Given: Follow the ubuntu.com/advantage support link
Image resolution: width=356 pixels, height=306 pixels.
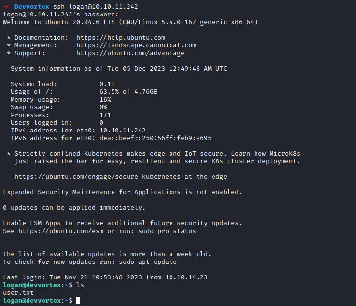Looking at the screenshot, I should (x=130, y=53).
